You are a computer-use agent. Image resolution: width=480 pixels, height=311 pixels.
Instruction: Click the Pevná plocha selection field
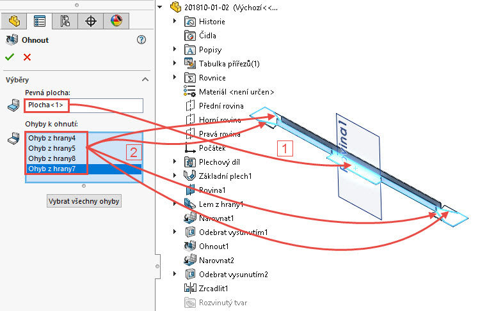(84, 105)
